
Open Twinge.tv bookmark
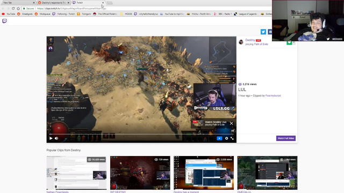click(x=84, y=14)
